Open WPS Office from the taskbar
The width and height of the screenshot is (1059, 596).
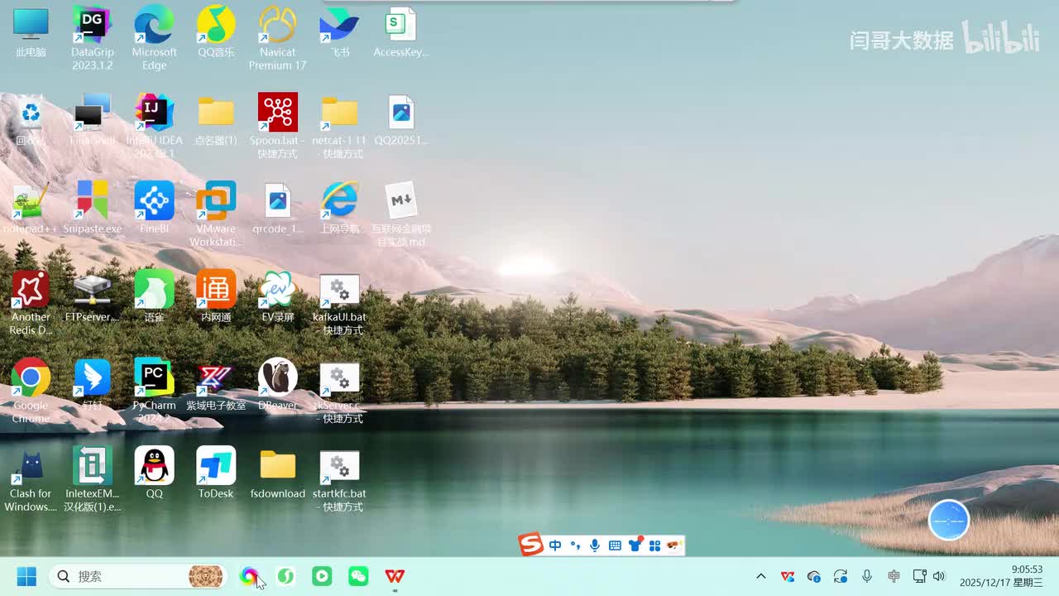click(x=395, y=576)
